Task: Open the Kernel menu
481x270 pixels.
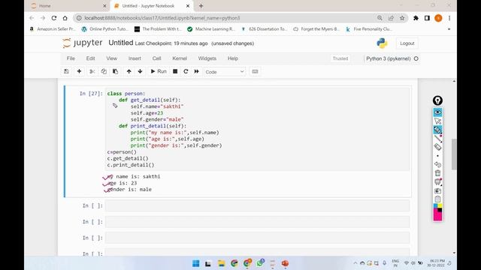Action: coord(180,58)
